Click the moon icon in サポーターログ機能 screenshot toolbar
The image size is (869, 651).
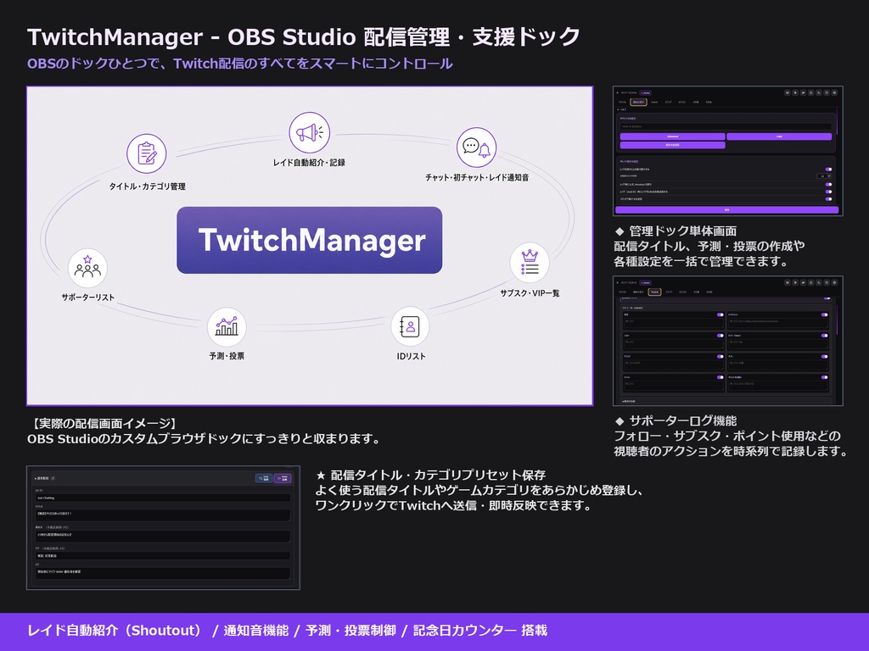[819, 282]
